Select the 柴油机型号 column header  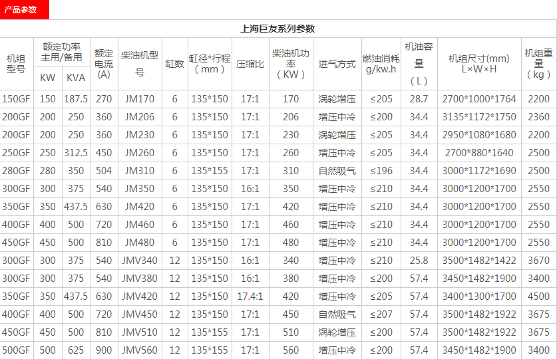140,64
